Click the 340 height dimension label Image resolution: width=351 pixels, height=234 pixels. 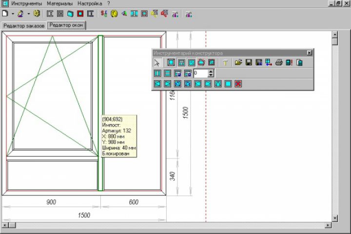173,176
